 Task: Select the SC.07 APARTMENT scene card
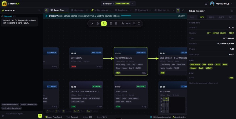pos(131,95)
